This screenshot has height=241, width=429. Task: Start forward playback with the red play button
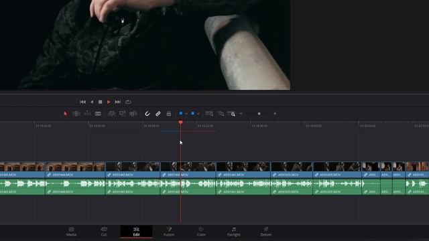coord(109,102)
